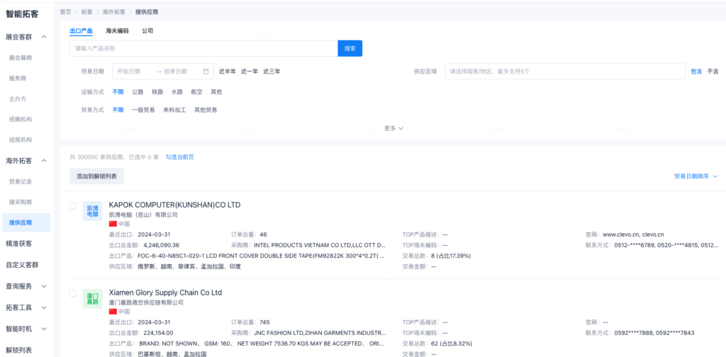726x357 pixels.
Task: Click the 添加到解锁列表 button
Action: pyautogui.click(x=97, y=176)
